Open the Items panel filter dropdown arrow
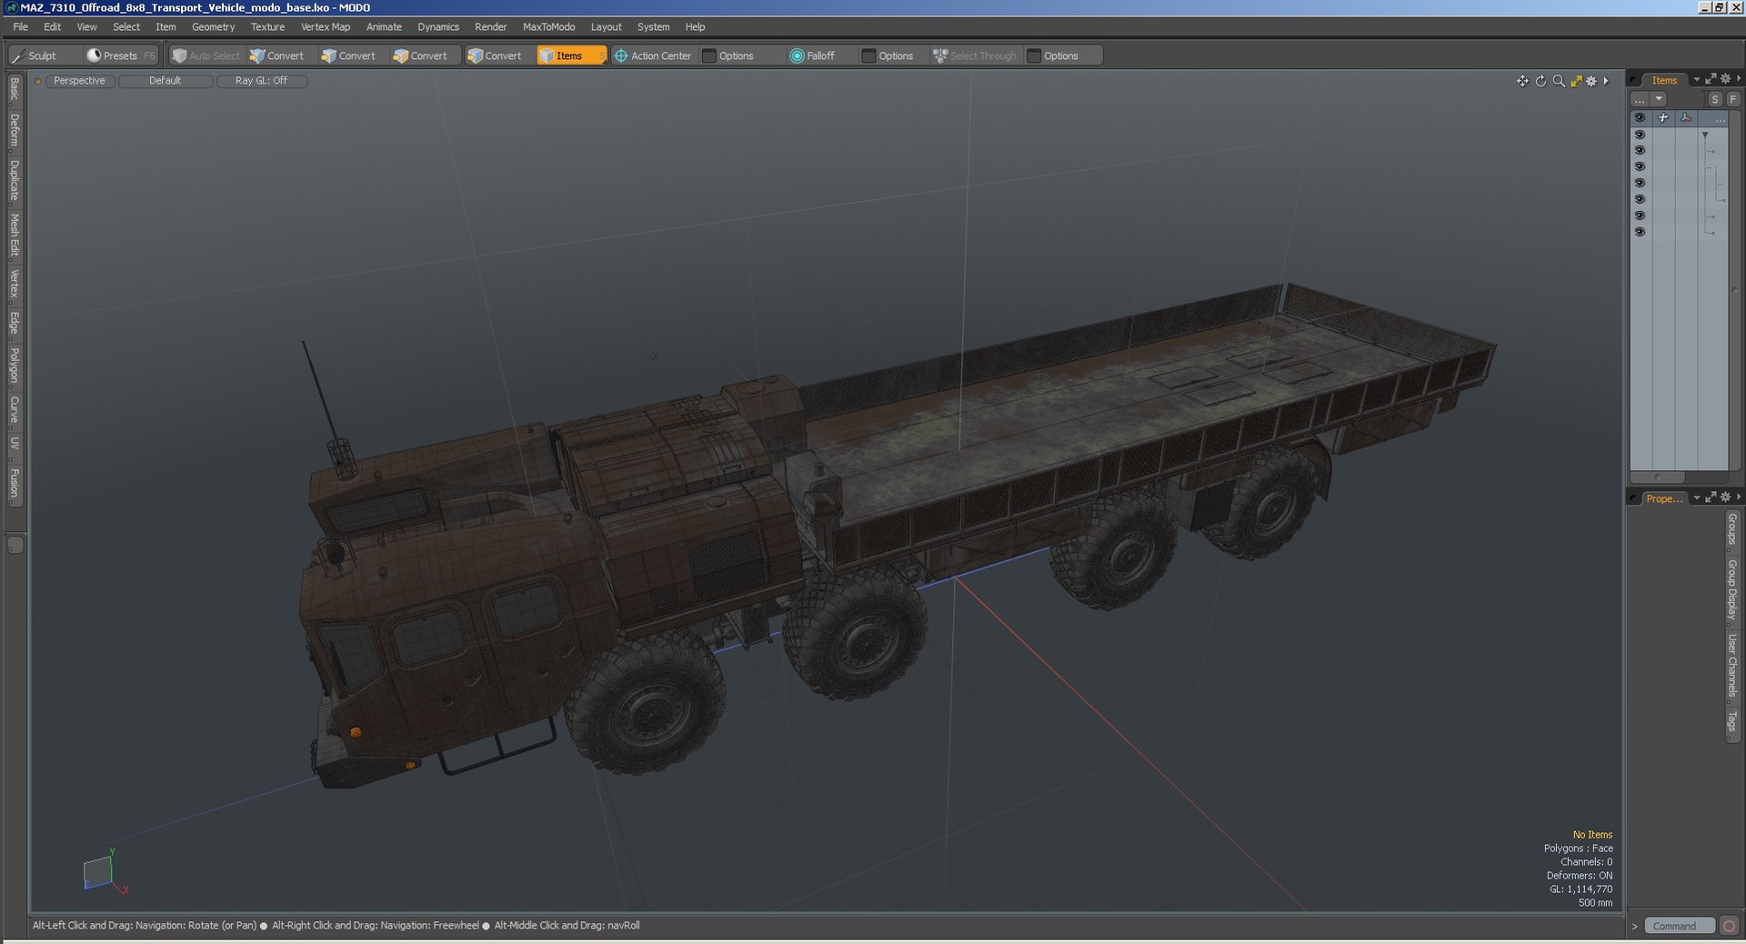Screen dimensions: 1746x944 [x=1659, y=99]
